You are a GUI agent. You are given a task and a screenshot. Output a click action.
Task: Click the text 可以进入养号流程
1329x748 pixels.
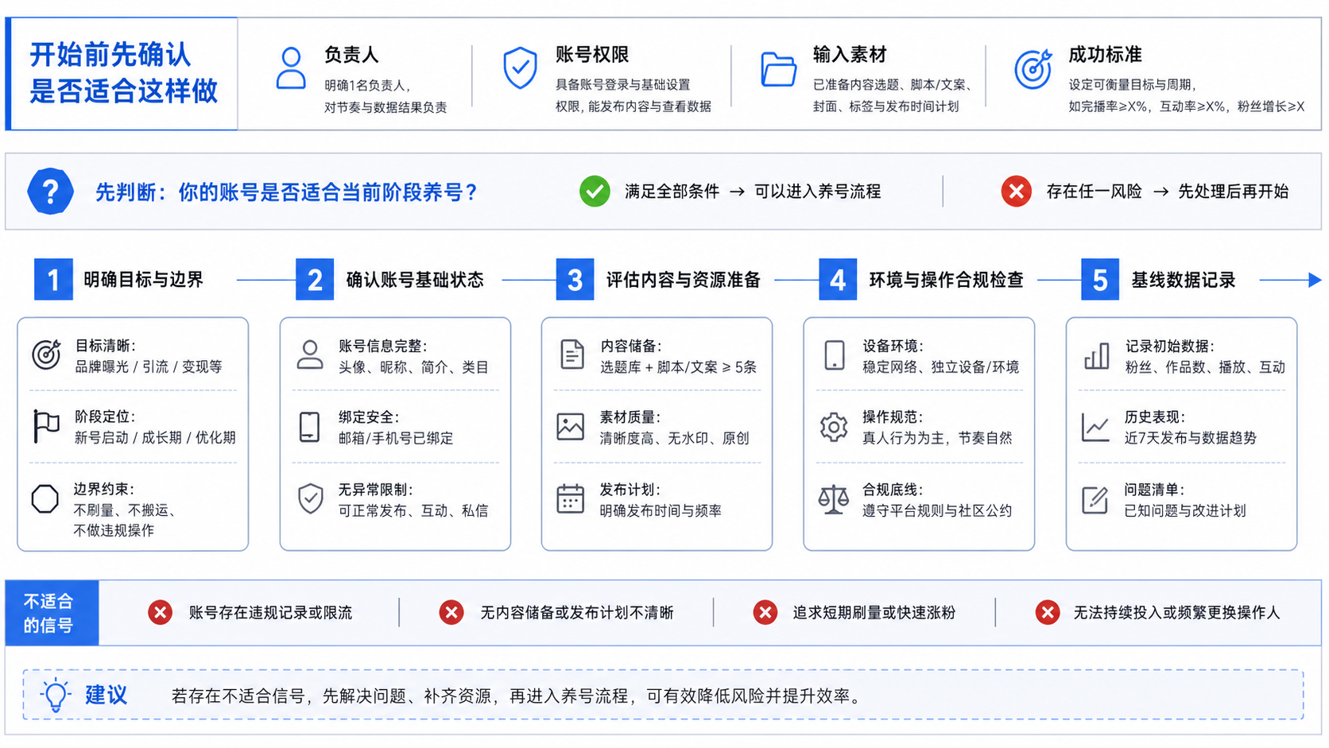(x=817, y=192)
